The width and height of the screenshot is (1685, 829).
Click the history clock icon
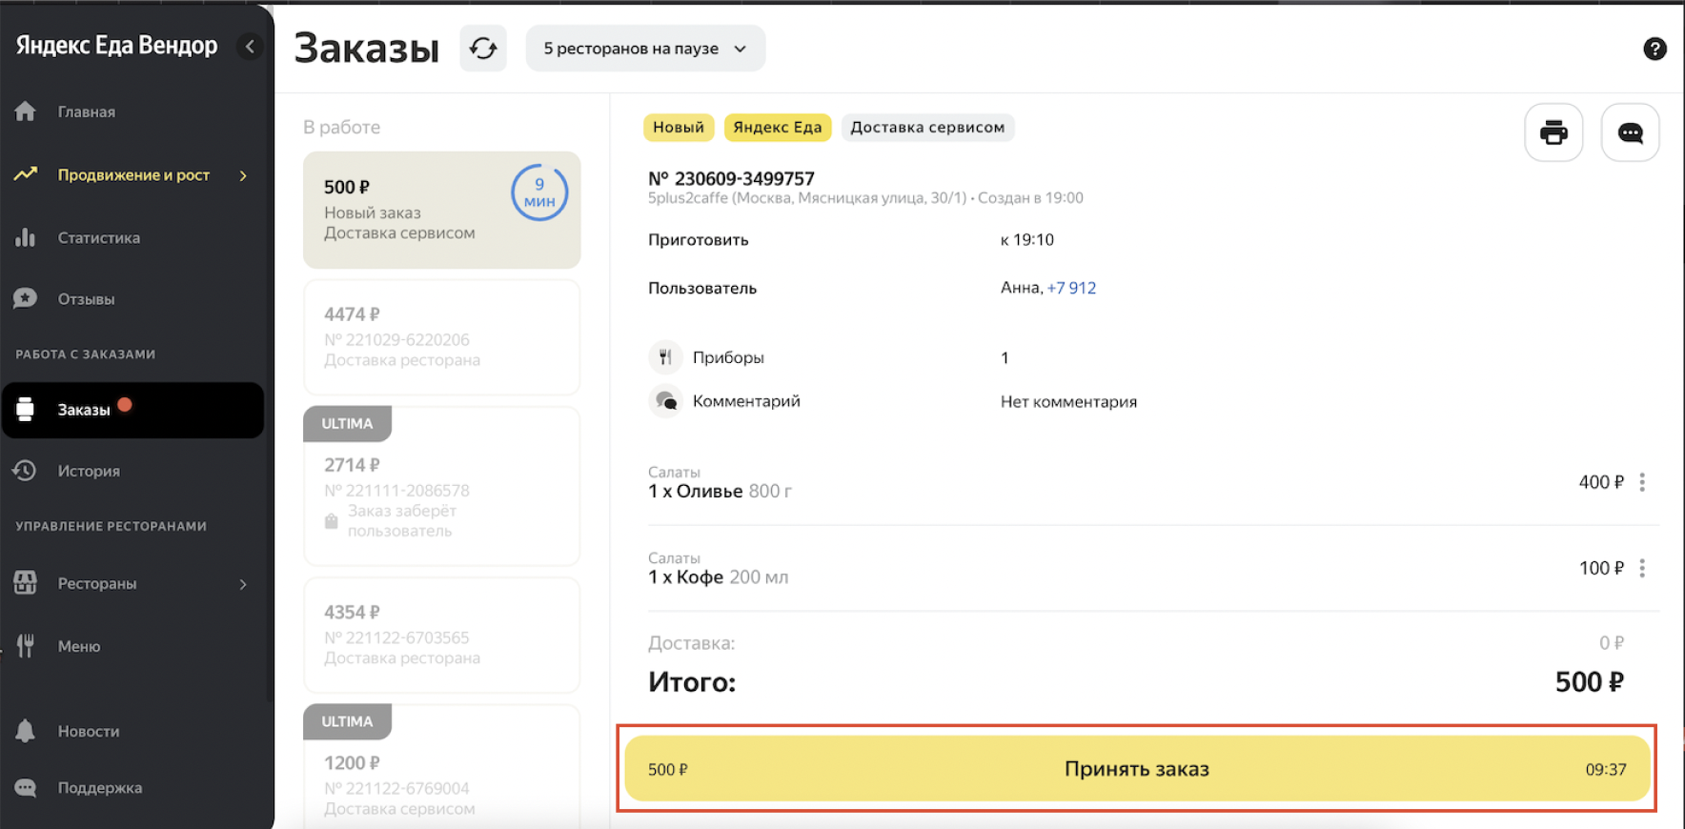click(26, 470)
